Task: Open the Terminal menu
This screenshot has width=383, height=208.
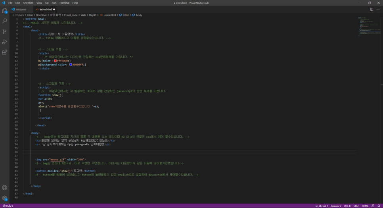Action: tap(64, 3)
